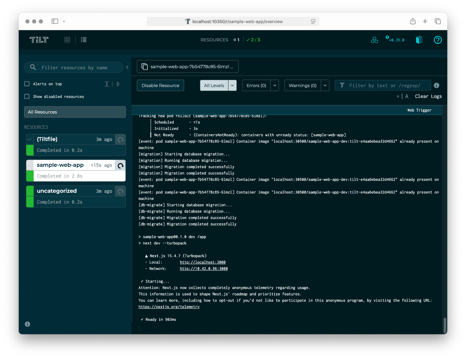Image resolution: width=466 pixels, height=359 pixels.
Task: Open Safari sidebar dropdown chevron
Action: point(64,21)
